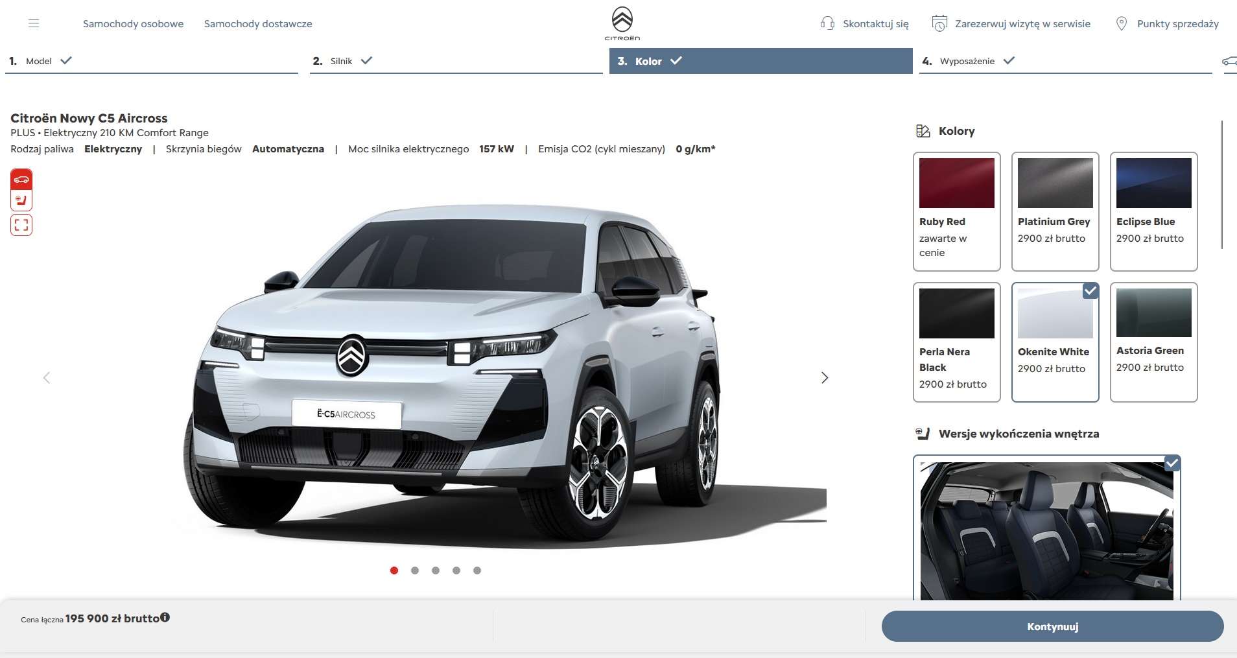Switch to exterior car view icon
This screenshot has width=1237, height=658.
pyautogui.click(x=21, y=180)
